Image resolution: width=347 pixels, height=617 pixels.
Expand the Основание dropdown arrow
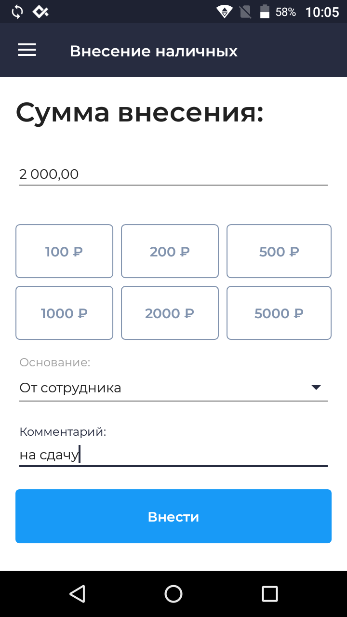(x=316, y=388)
